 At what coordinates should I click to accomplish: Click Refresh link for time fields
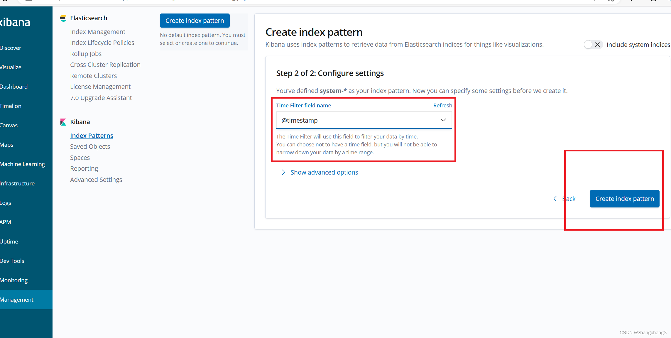(x=443, y=106)
